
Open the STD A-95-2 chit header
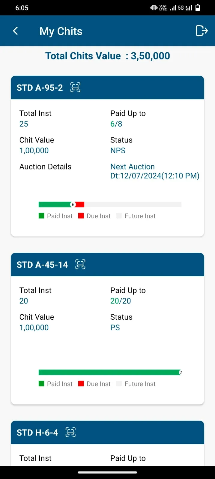(107, 87)
